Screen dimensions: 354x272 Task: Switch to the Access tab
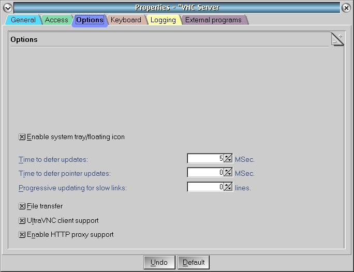click(x=56, y=20)
